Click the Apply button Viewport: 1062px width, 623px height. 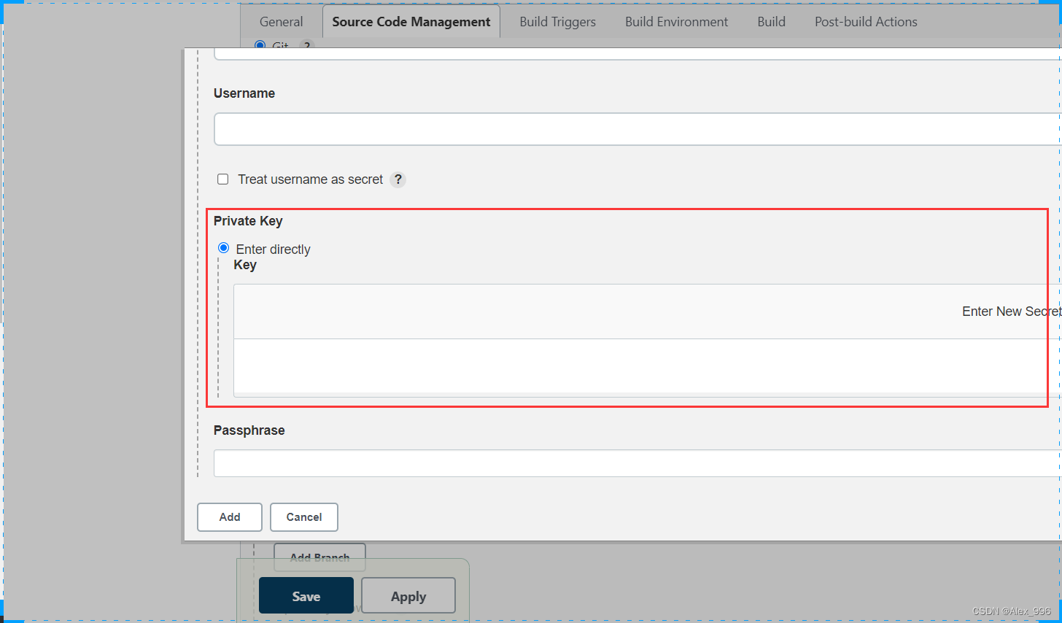(x=408, y=596)
